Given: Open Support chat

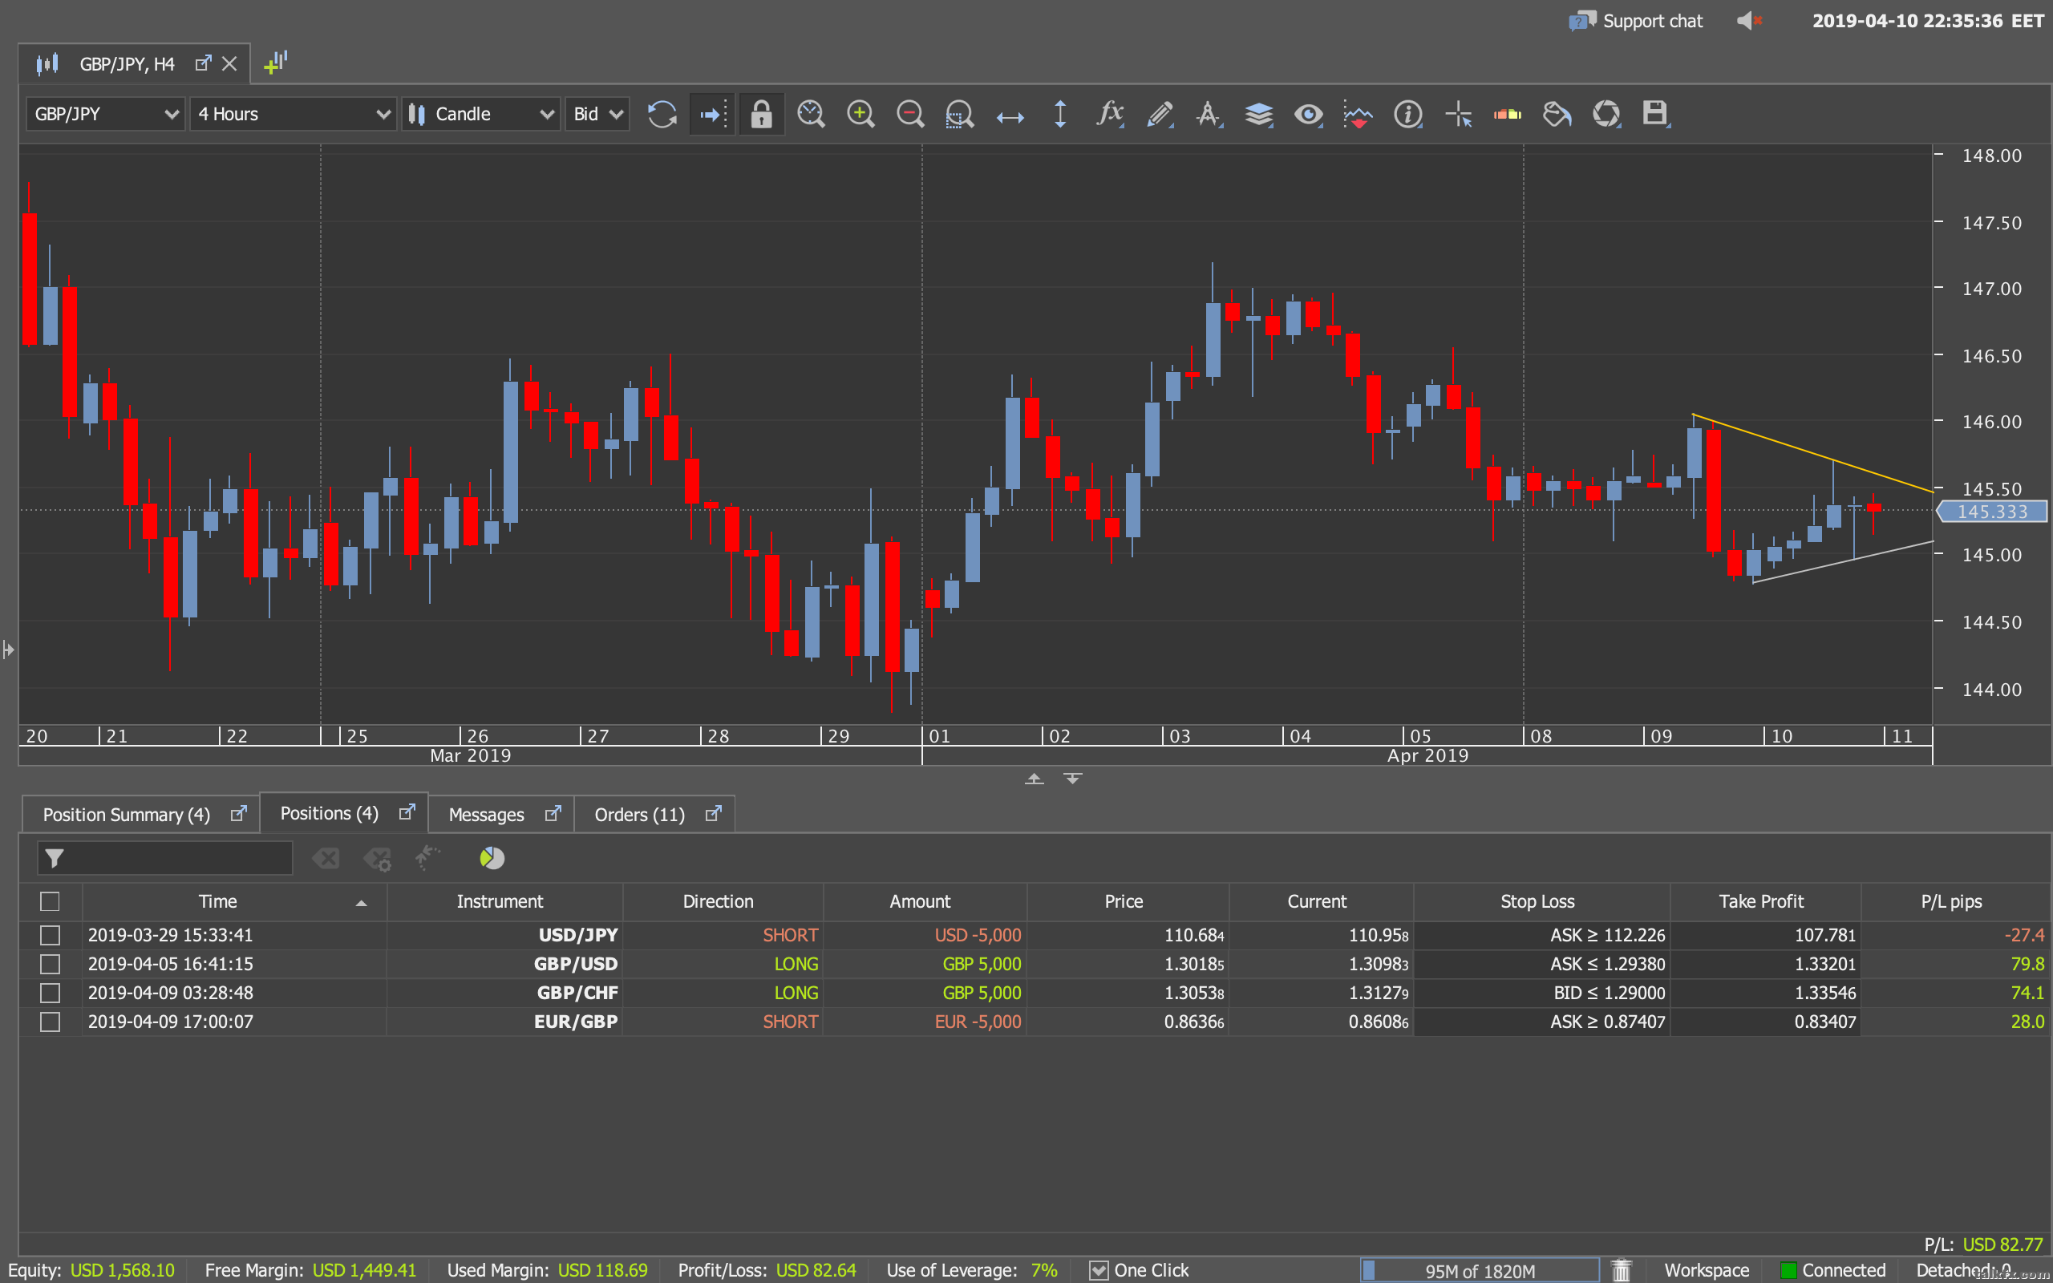Looking at the screenshot, I should 1636,21.
